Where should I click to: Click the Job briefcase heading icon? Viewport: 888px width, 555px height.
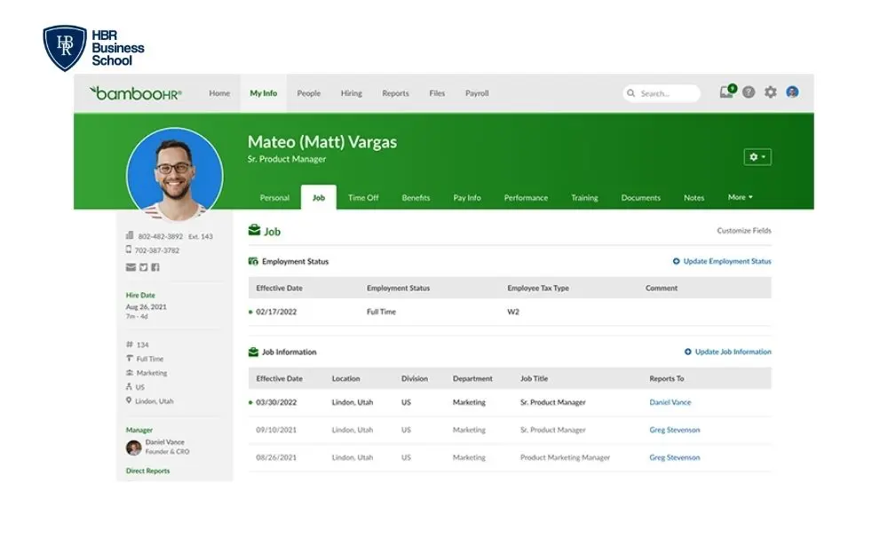254,230
